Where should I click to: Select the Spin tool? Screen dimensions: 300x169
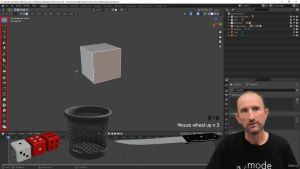click(4, 105)
